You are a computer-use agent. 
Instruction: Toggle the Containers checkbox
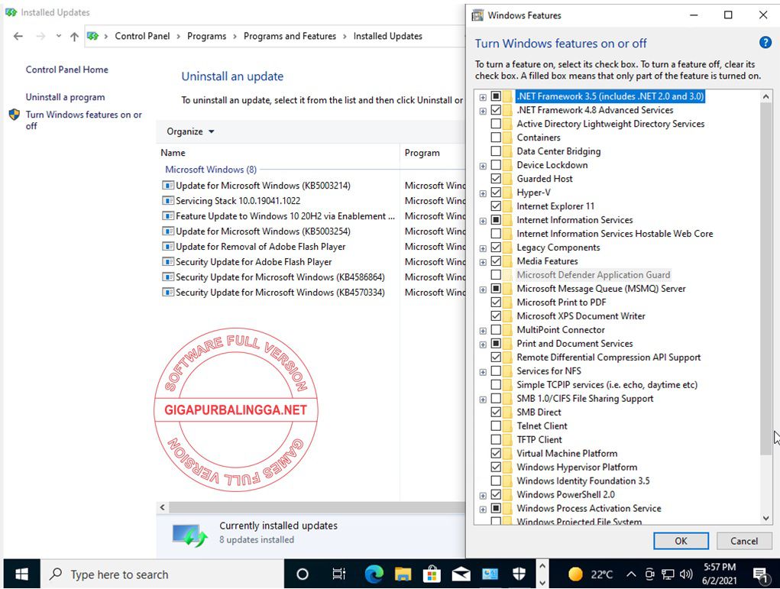(x=496, y=138)
